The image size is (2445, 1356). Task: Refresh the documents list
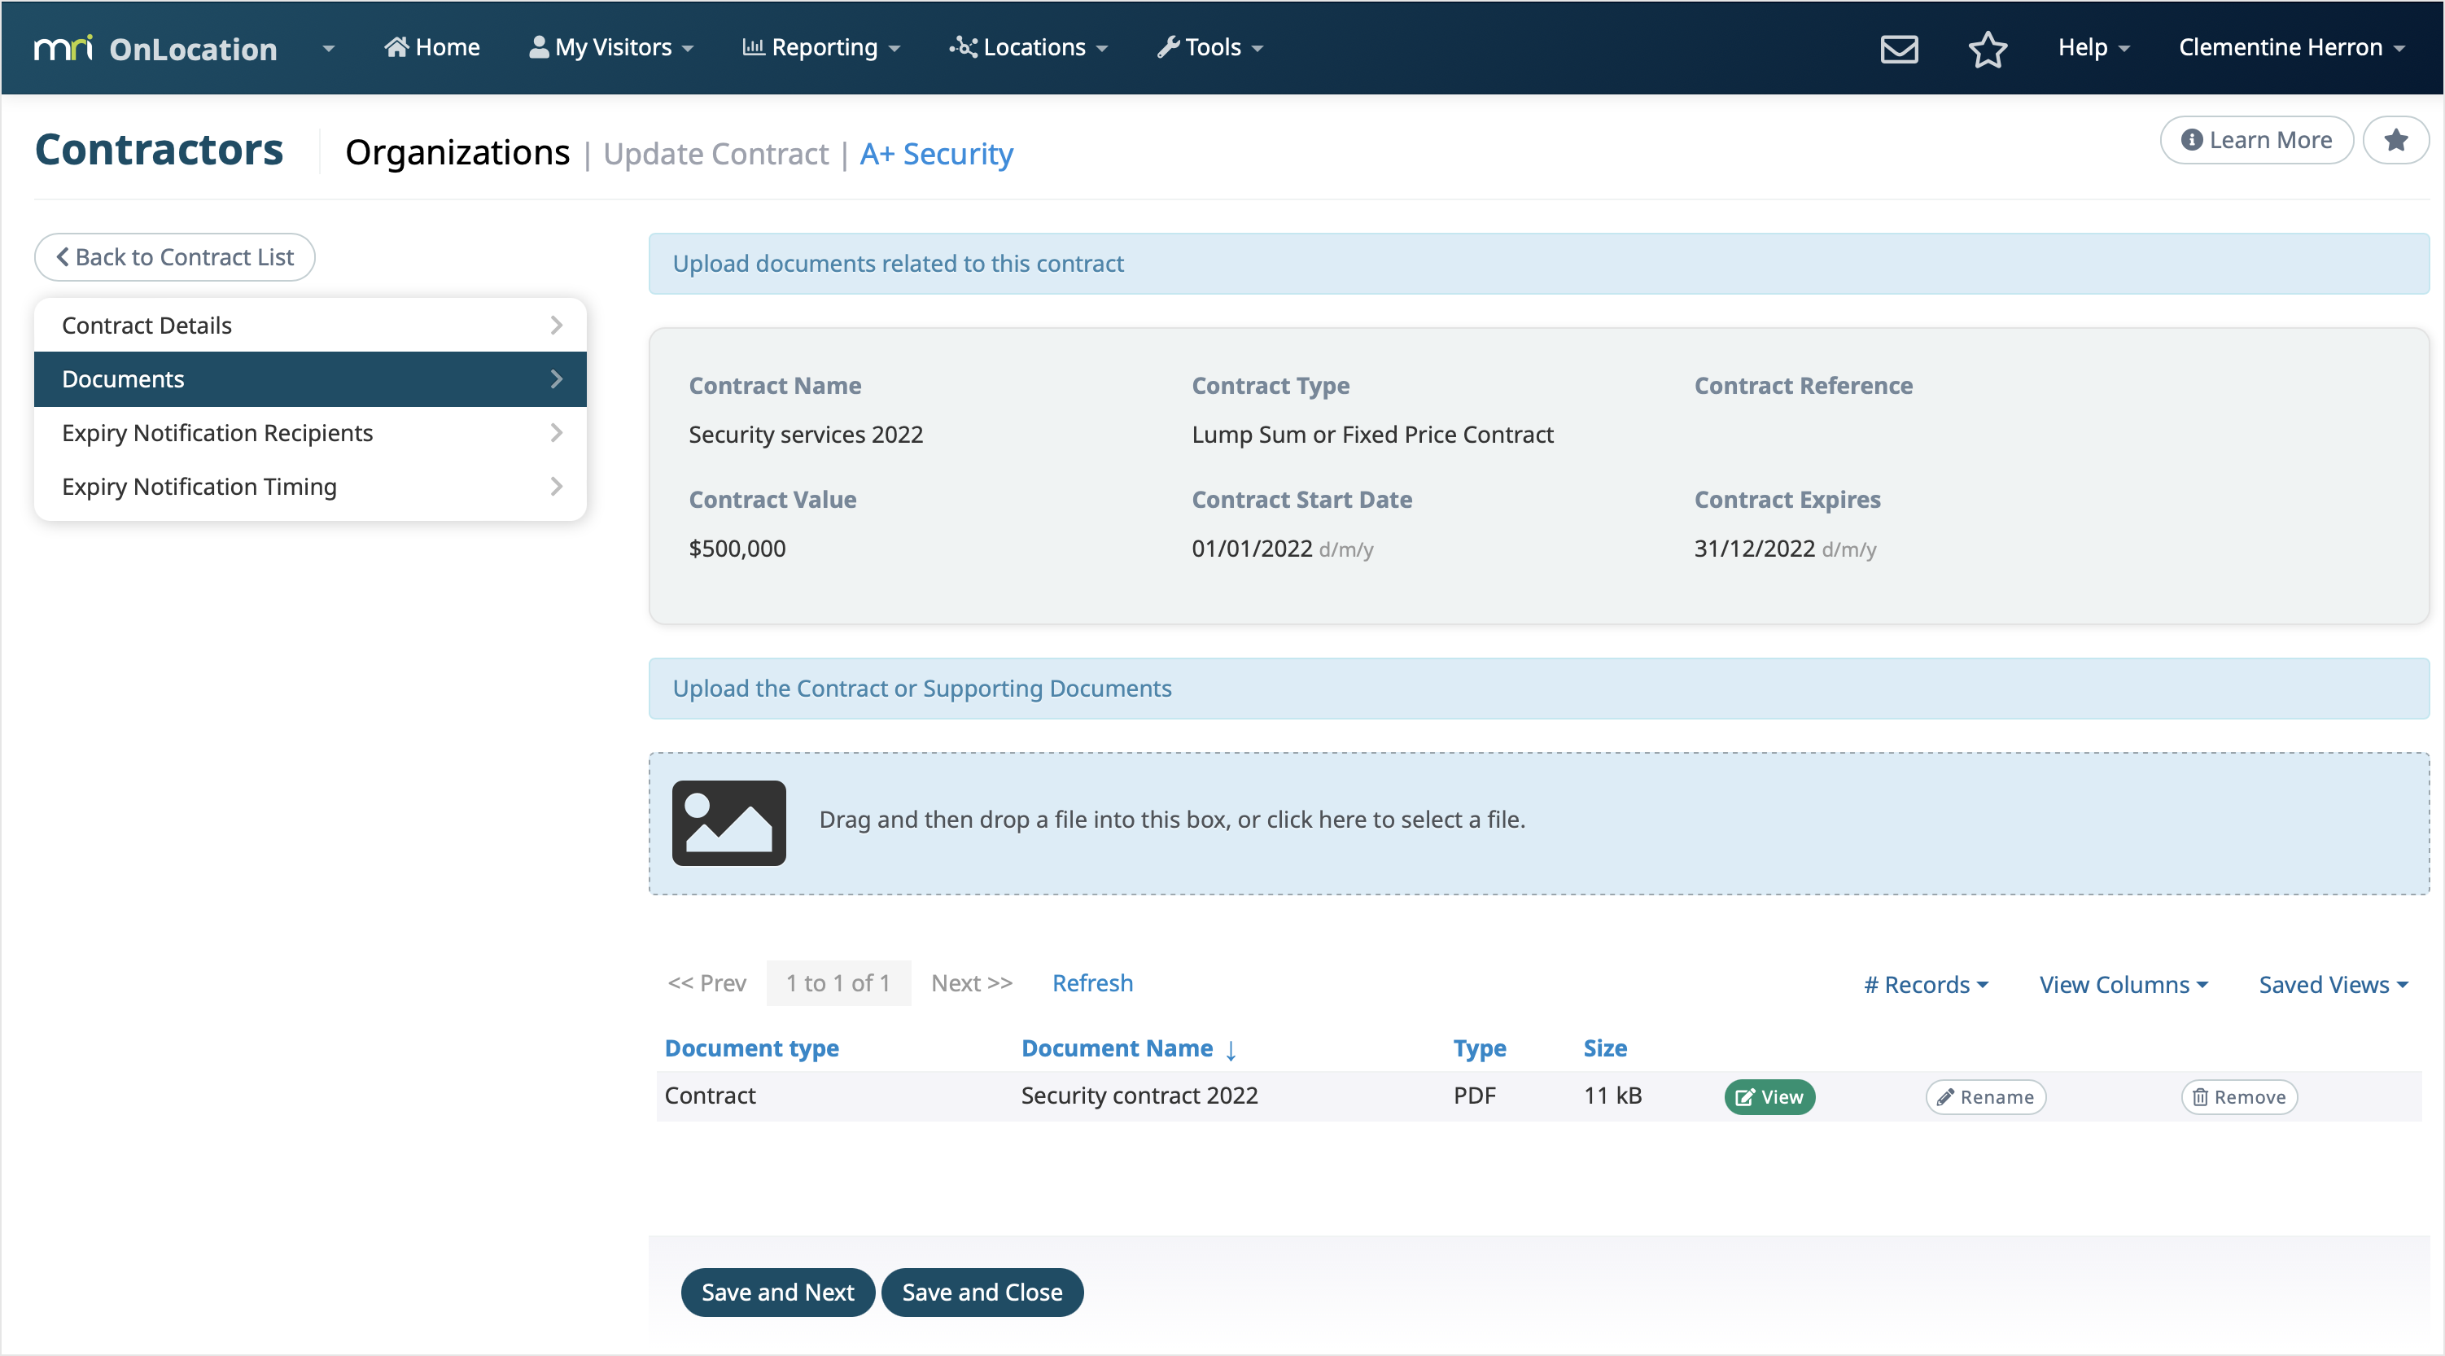1092,983
